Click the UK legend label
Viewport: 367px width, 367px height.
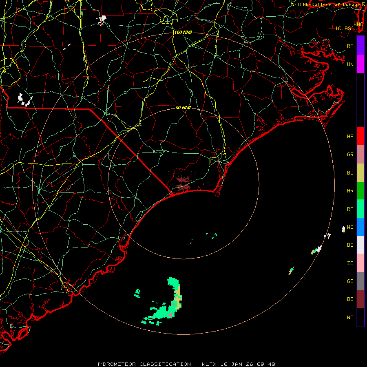[350, 64]
